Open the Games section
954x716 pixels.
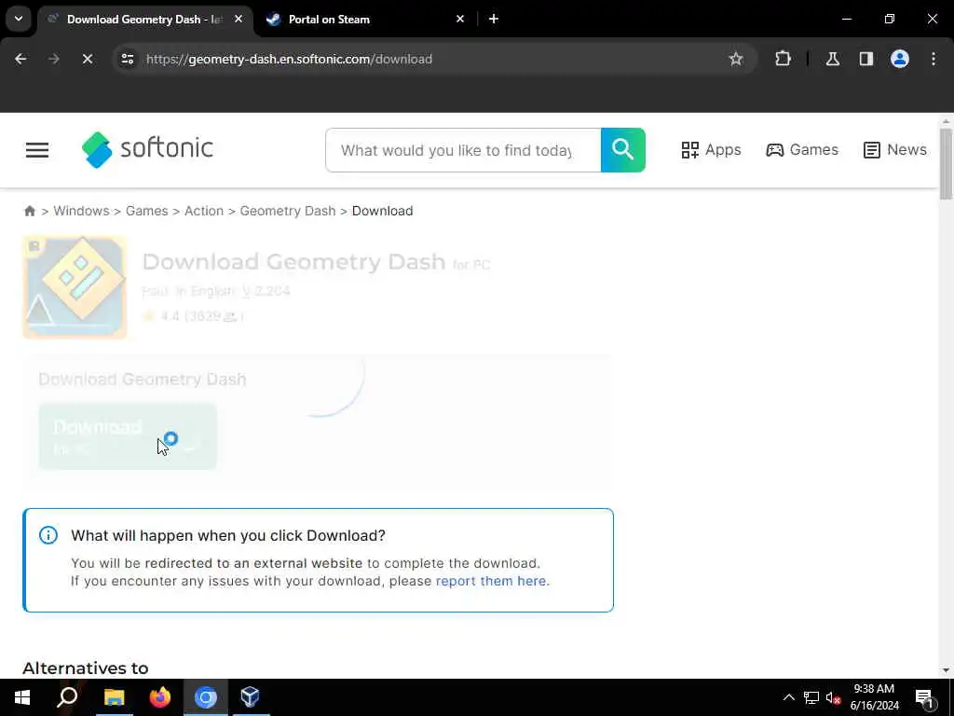pyautogui.click(x=802, y=150)
